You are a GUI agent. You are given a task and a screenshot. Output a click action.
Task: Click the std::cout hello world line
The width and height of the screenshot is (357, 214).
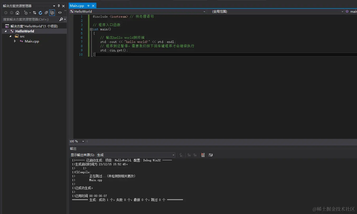(x=138, y=42)
